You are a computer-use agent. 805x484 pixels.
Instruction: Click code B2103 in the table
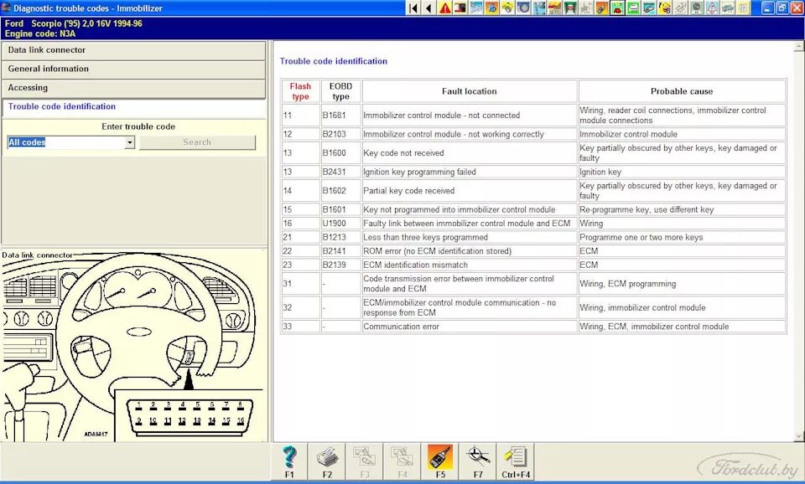point(335,134)
